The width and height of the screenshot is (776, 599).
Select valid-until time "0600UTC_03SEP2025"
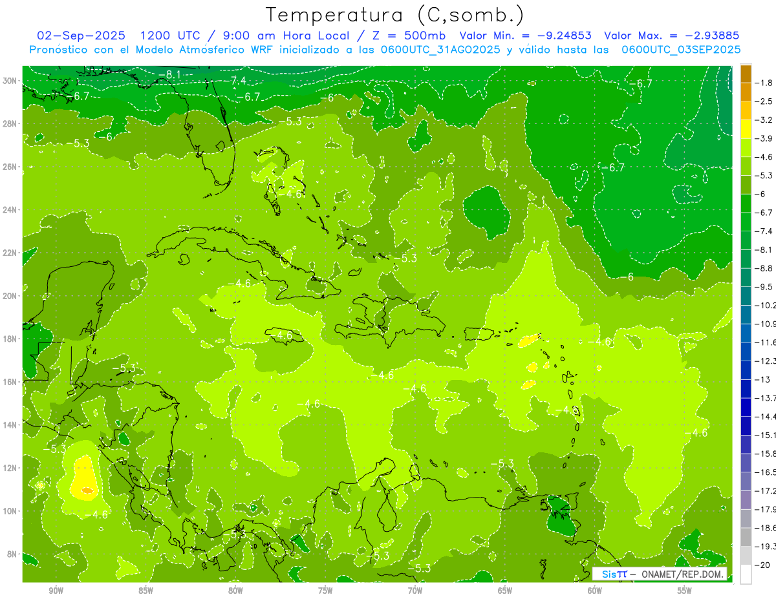[681, 50]
